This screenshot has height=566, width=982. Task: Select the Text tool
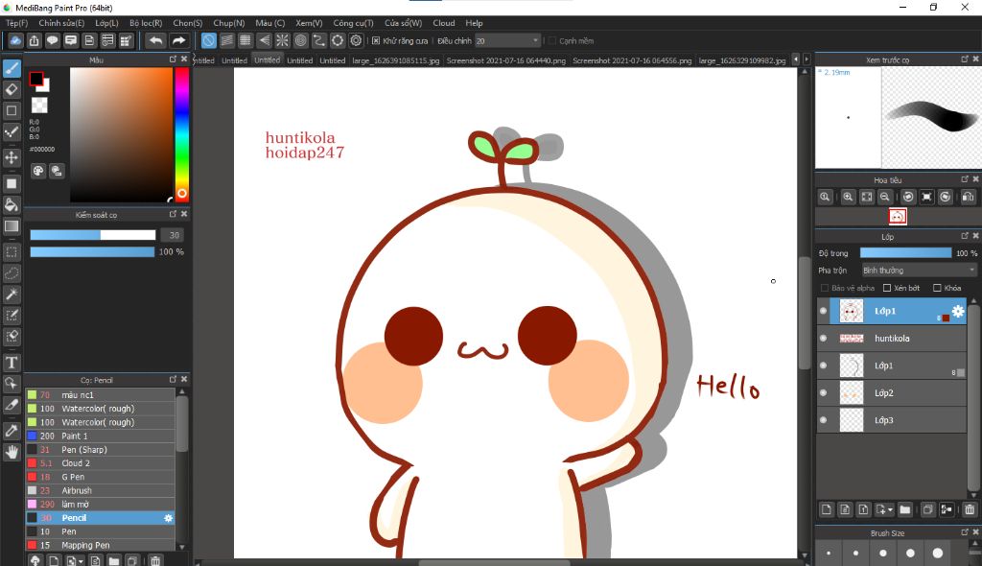[12, 363]
